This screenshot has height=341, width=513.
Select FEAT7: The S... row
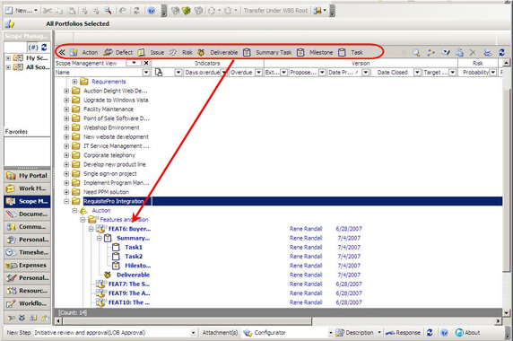[x=129, y=284]
